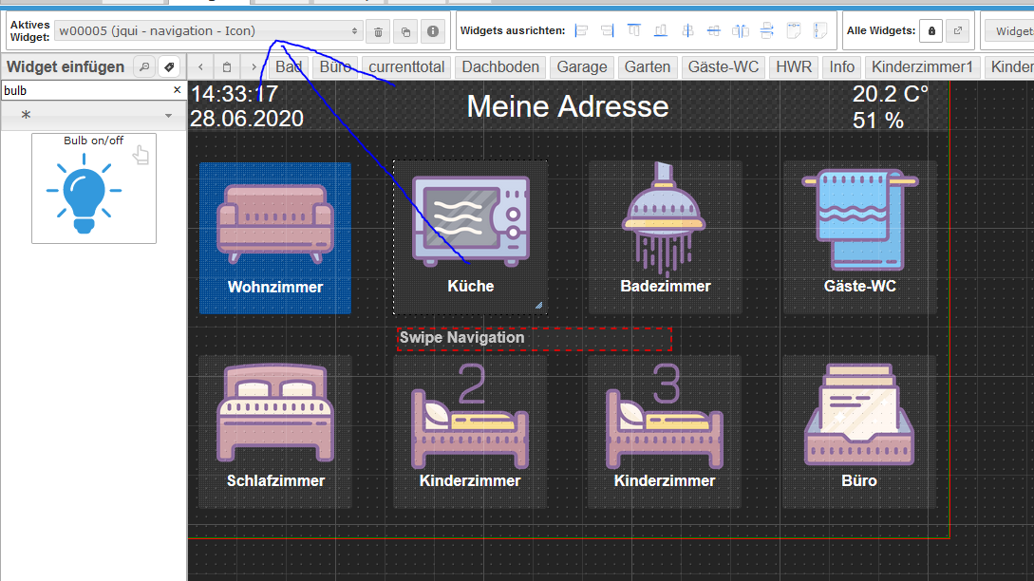Select the Wohnzimmer navigation widget
Image resolution: width=1034 pixels, height=581 pixels.
click(275, 237)
